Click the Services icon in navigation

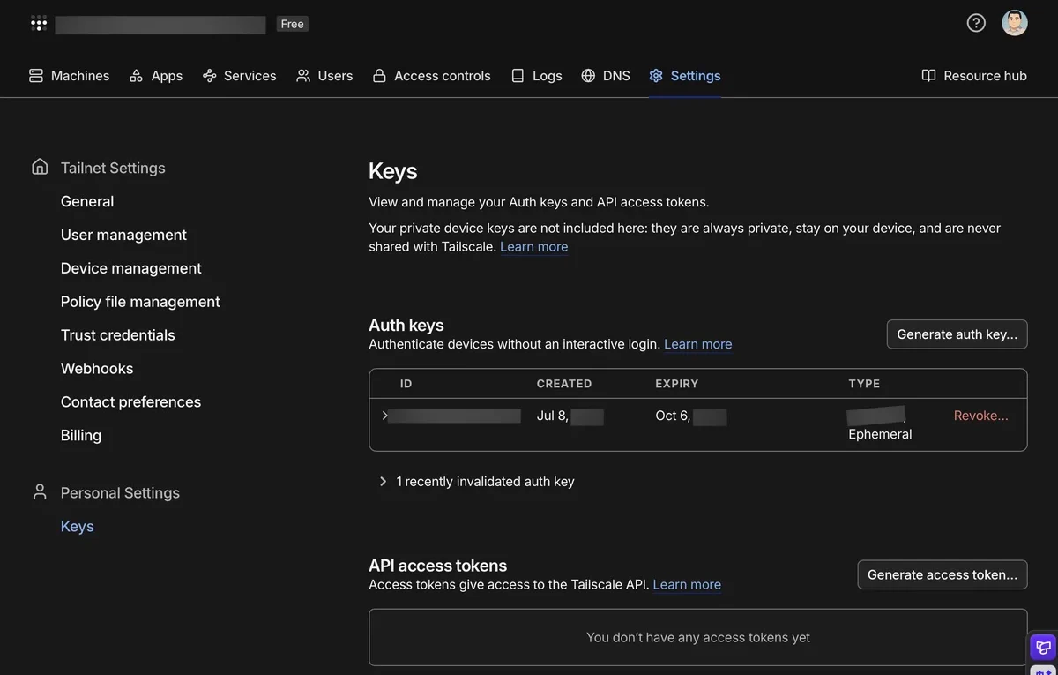coord(209,76)
